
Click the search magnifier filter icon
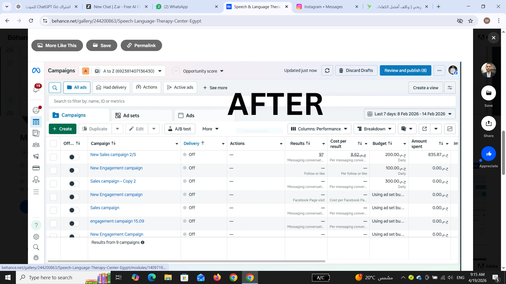[55, 88]
